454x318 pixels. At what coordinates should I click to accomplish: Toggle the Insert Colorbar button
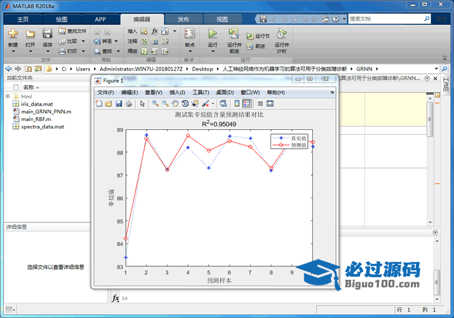[x=237, y=104]
